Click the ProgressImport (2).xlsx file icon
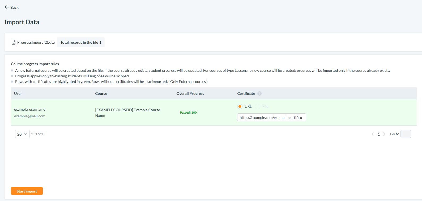Image resolution: width=422 pixels, height=201 pixels. (14, 42)
